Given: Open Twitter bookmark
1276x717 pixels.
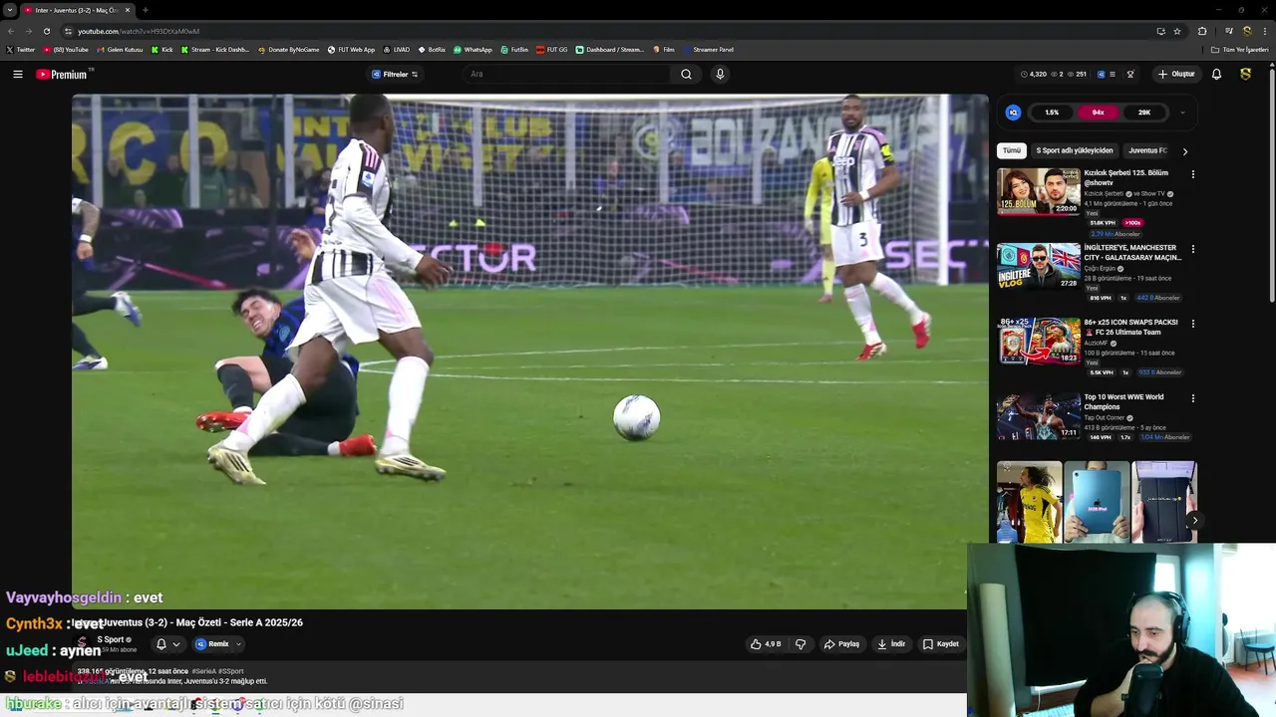Looking at the screenshot, I should 20,49.
